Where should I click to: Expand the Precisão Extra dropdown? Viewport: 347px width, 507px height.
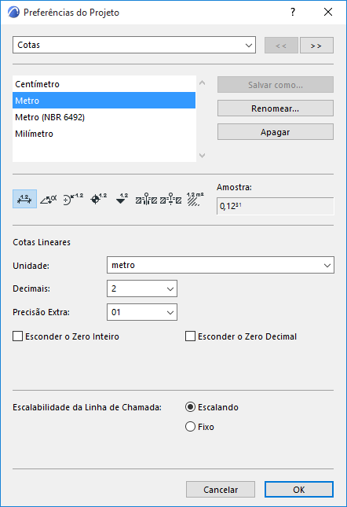[x=142, y=312]
